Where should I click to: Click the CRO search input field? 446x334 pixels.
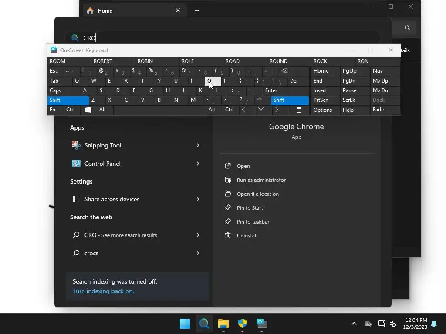click(223, 38)
